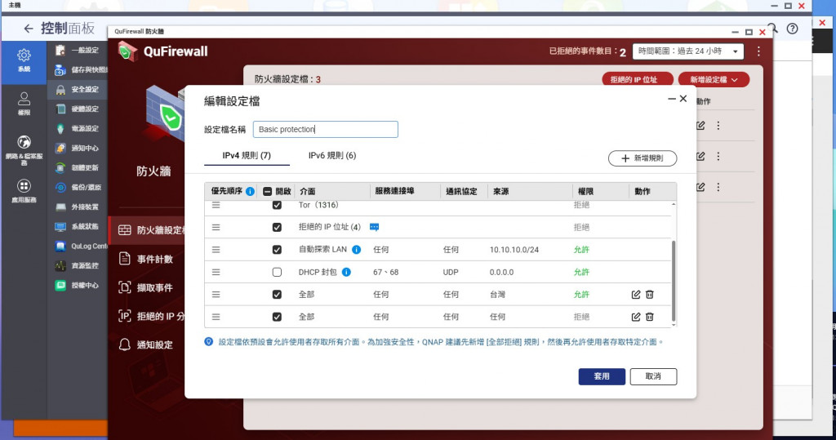Viewport: 836px width, 440px height.
Task: Click the scrollbar up arrow in rules table
Action: [674, 204]
